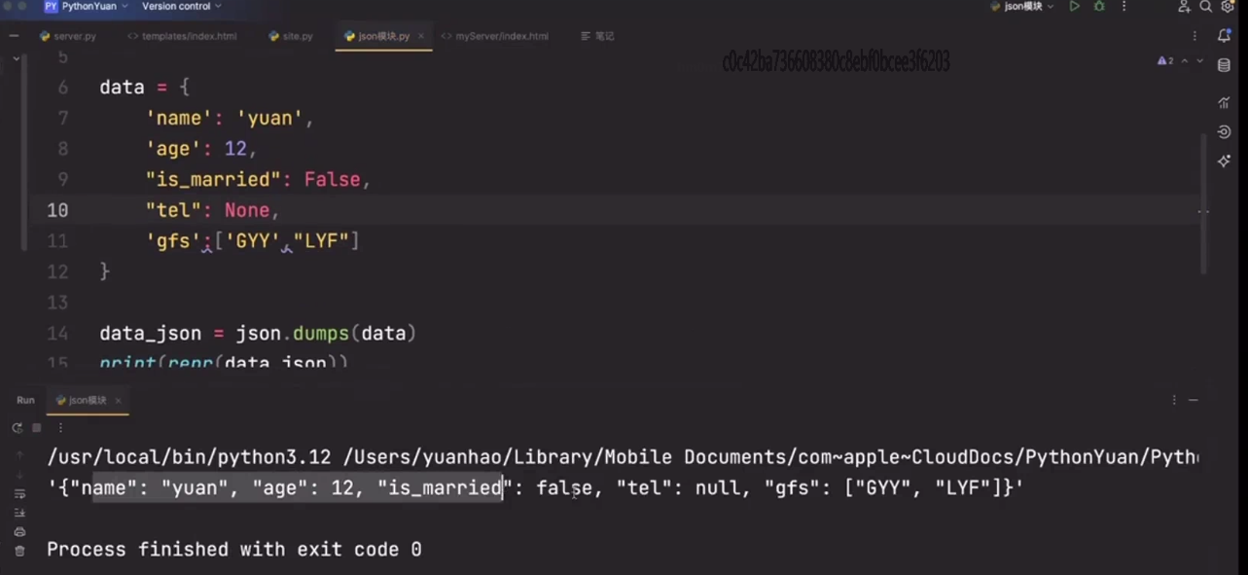The height and width of the screenshot is (575, 1248).
Task: Toggle soft-wrap in the Run console
Action: (19, 494)
